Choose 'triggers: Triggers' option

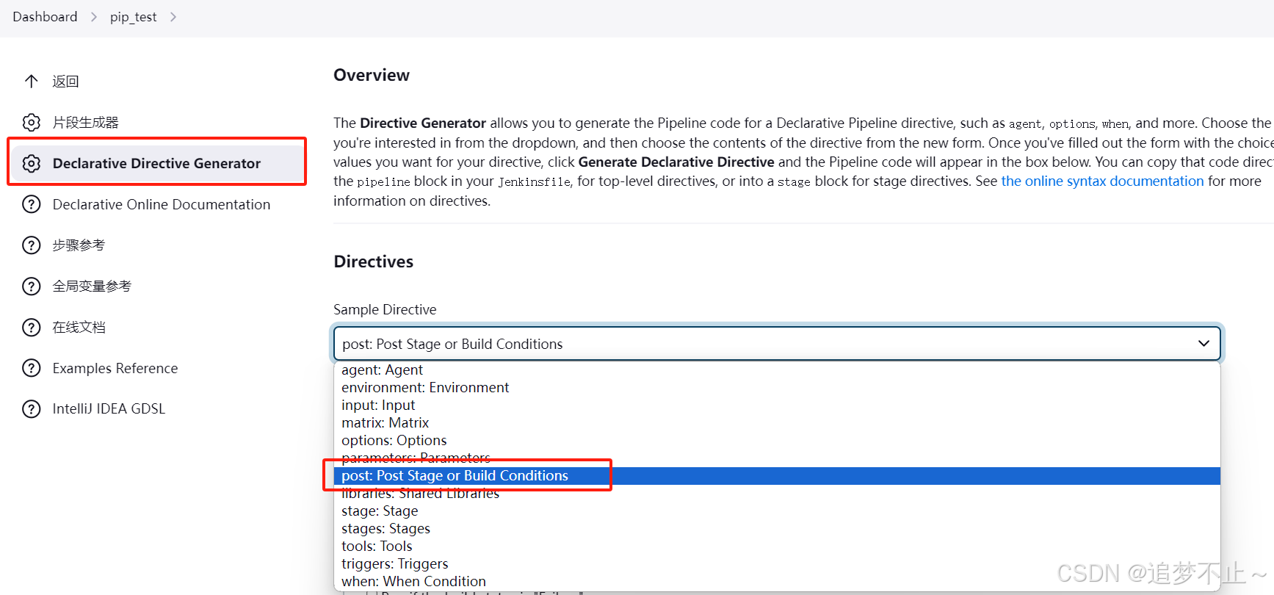[777, 563]
